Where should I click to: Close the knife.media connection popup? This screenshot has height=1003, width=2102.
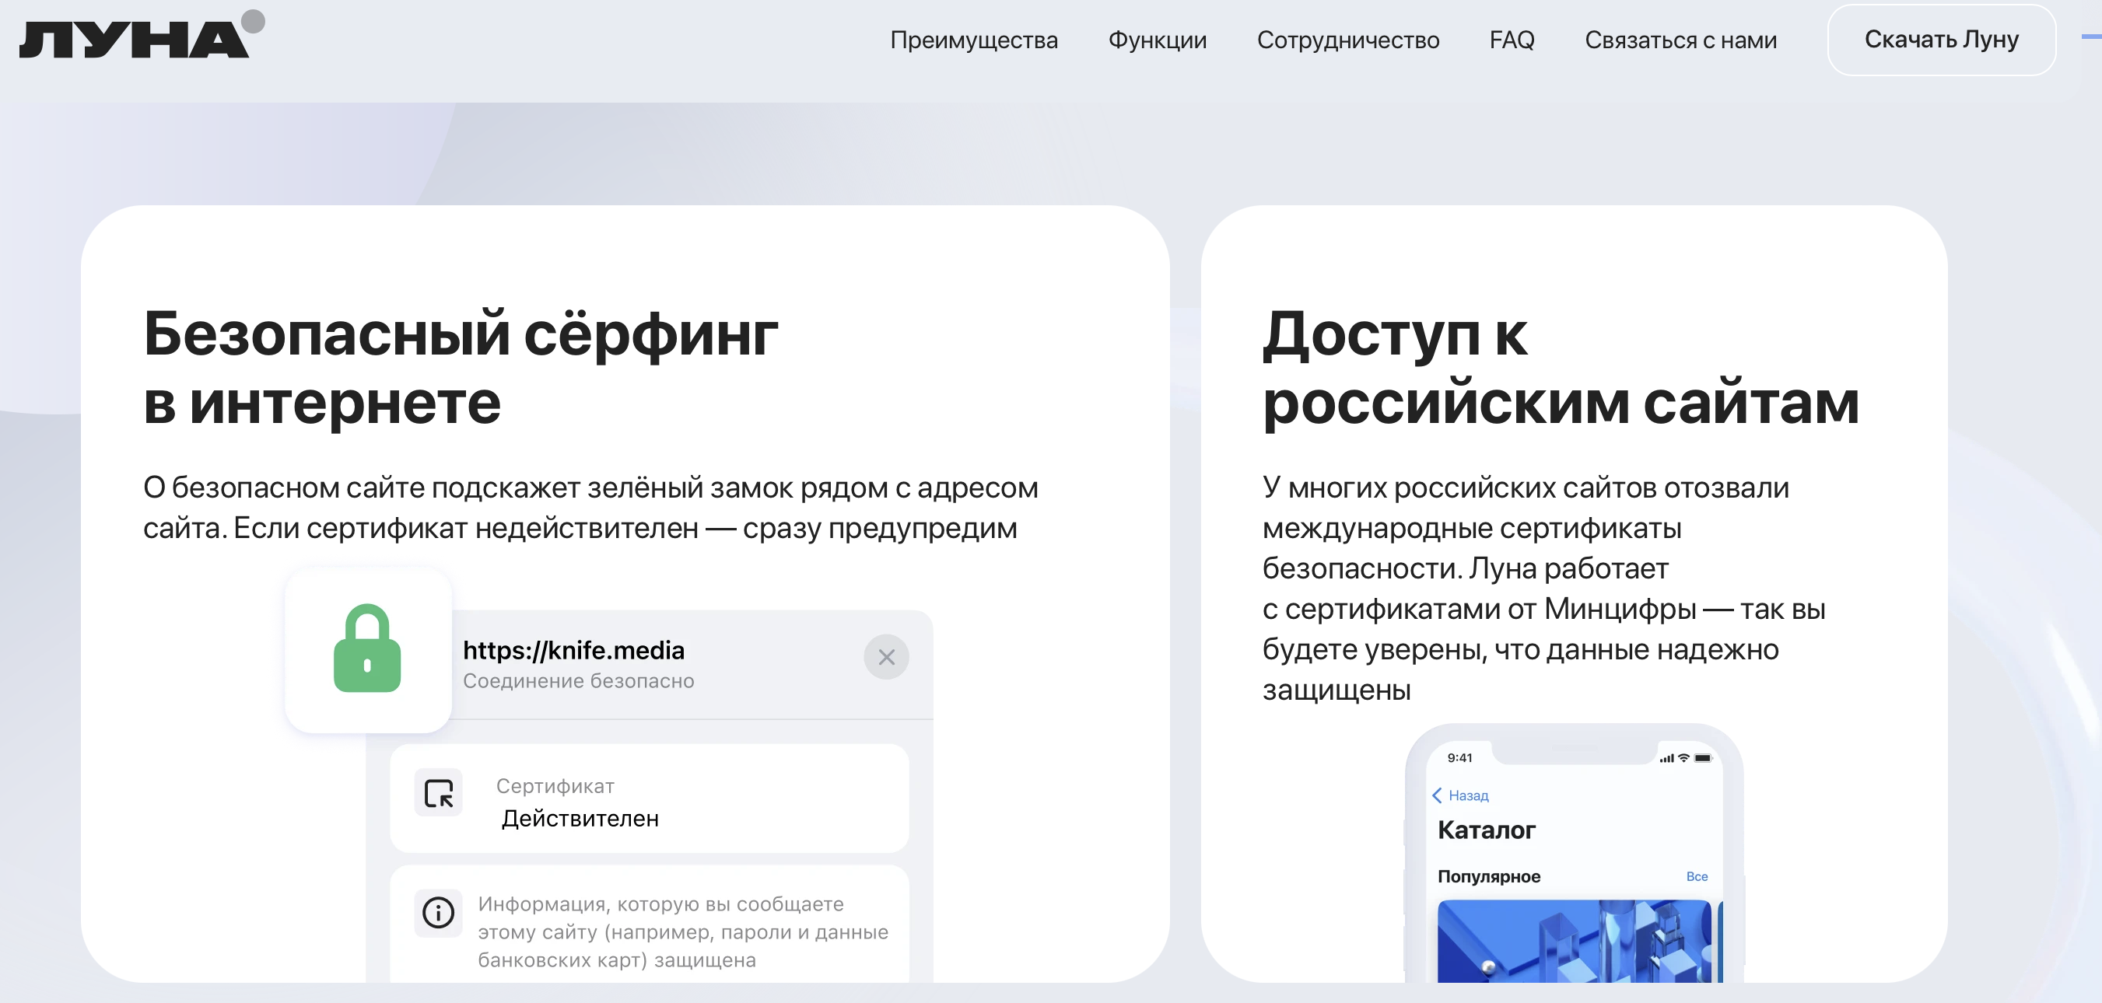[888, 656]
